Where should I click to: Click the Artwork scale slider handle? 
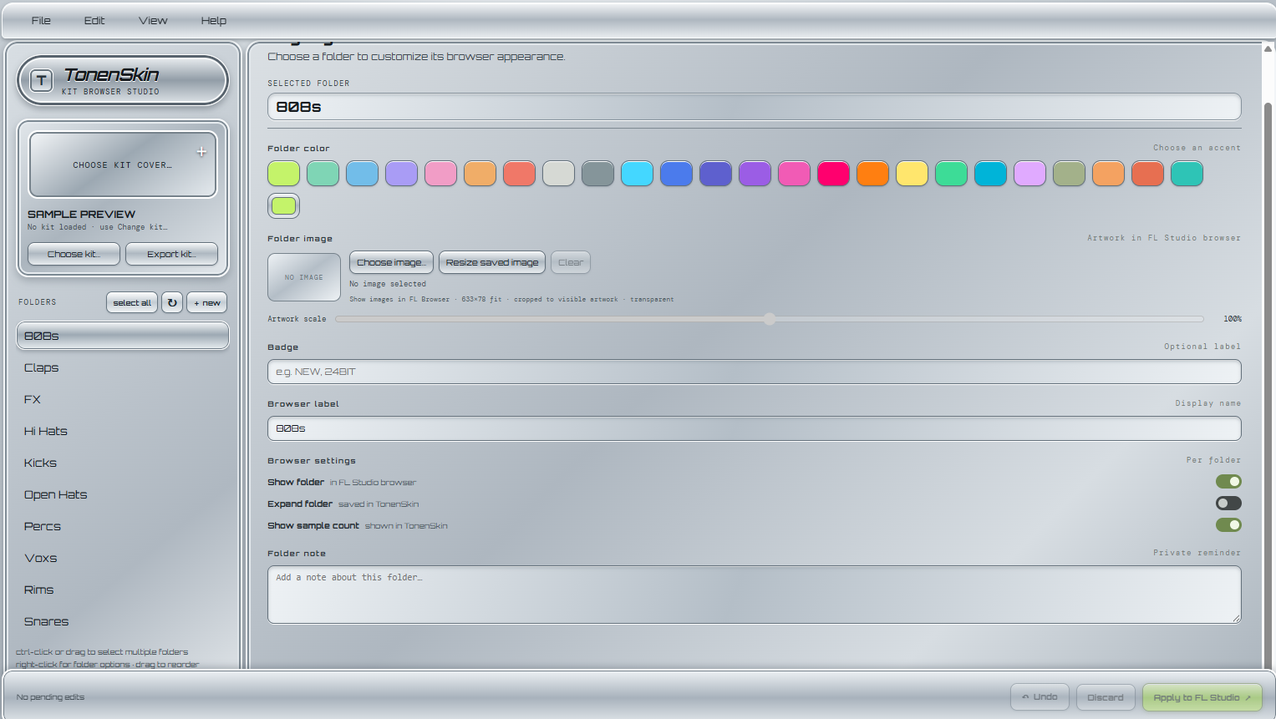click(x=770, y=319)
